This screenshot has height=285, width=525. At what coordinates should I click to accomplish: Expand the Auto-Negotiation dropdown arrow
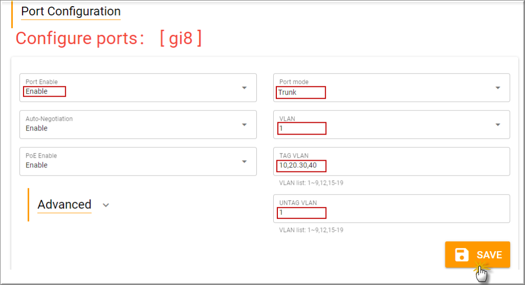[245, 125]
